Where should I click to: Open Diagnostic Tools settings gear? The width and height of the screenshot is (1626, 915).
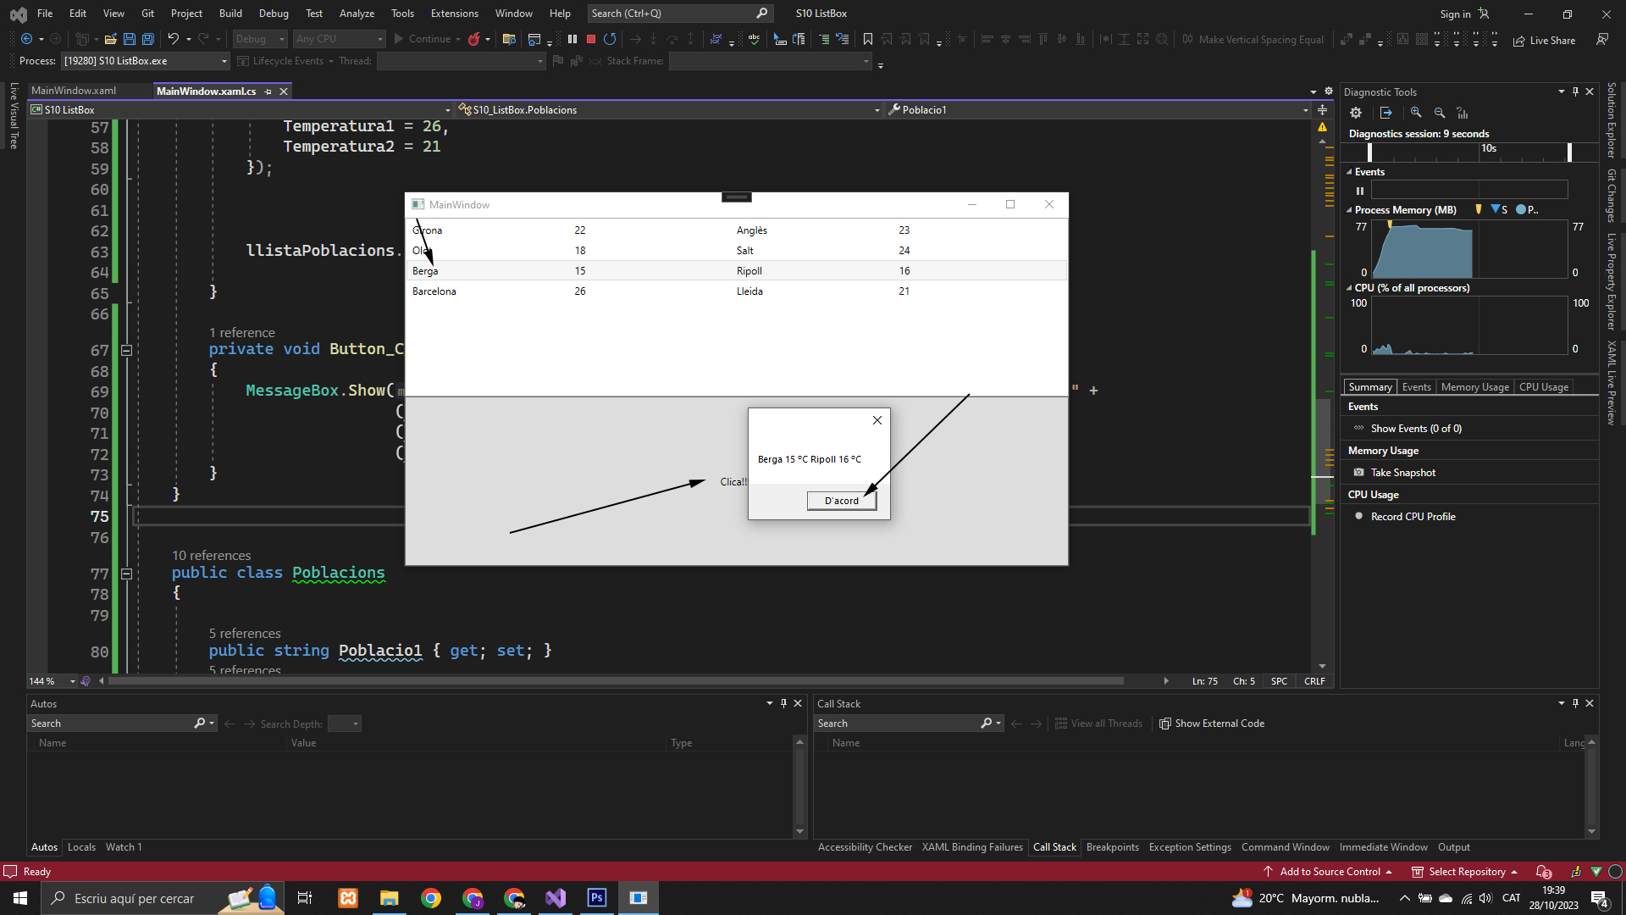(x=1356, y=113)
